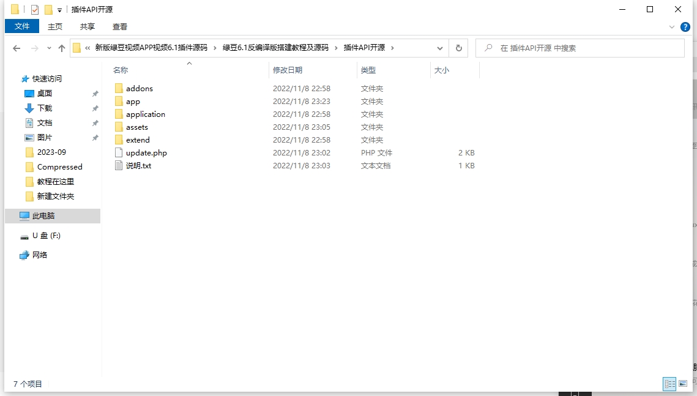Sort files by 修改日期 column header
697x396 pixels.
tap(288, 70)
